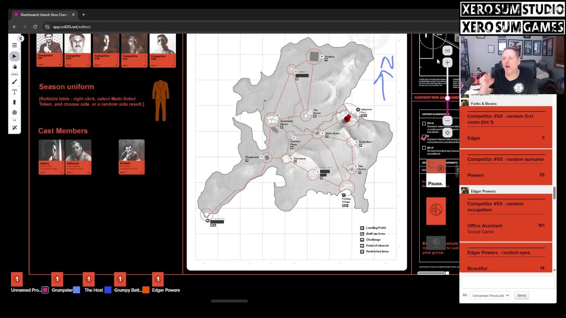Click Grumpster light blue color swatch
The height and width of the screenshot is (318, 566).
[x=76, y=290]
